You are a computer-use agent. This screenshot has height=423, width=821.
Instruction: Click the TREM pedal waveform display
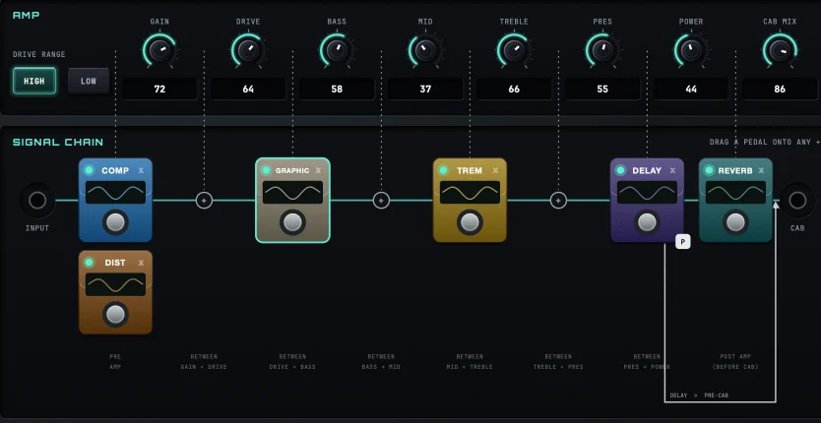[470, 192]
